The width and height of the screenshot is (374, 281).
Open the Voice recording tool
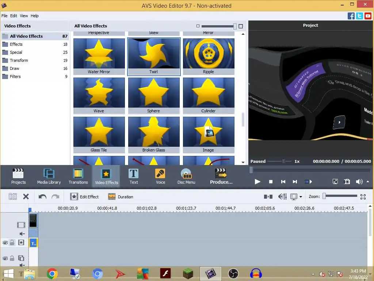tap(161, 176)
